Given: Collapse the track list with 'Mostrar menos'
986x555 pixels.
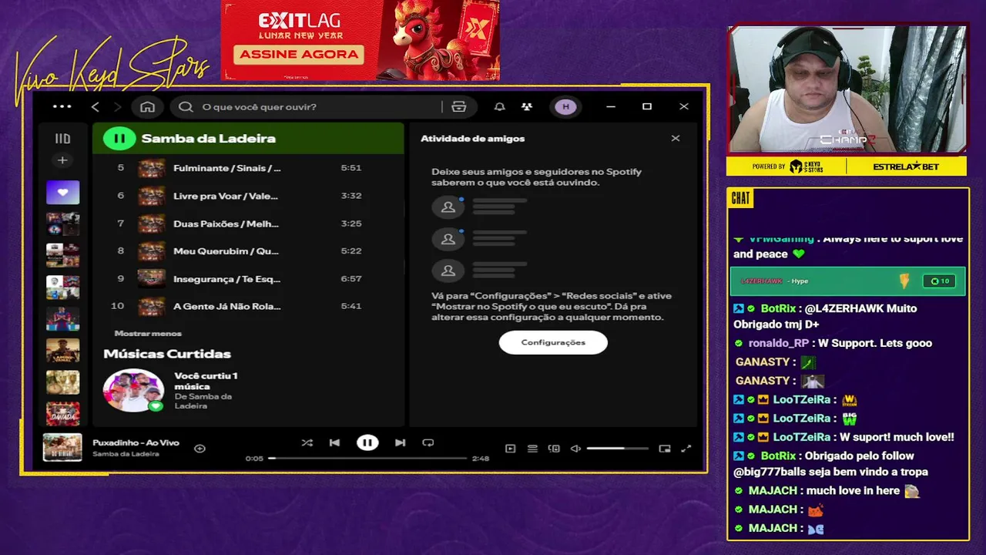Looking at the screenshot, I should point(148,333).
